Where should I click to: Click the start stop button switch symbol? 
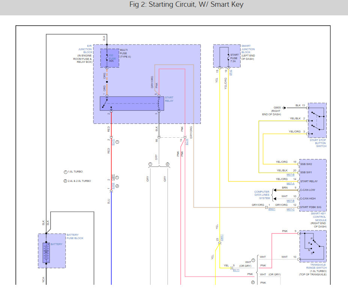(x=317, y=120)
